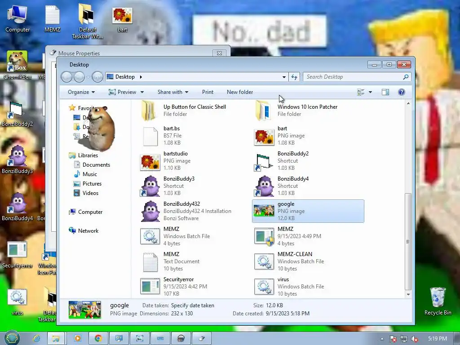Open Music library in navigation pane

tap(89, 174)
